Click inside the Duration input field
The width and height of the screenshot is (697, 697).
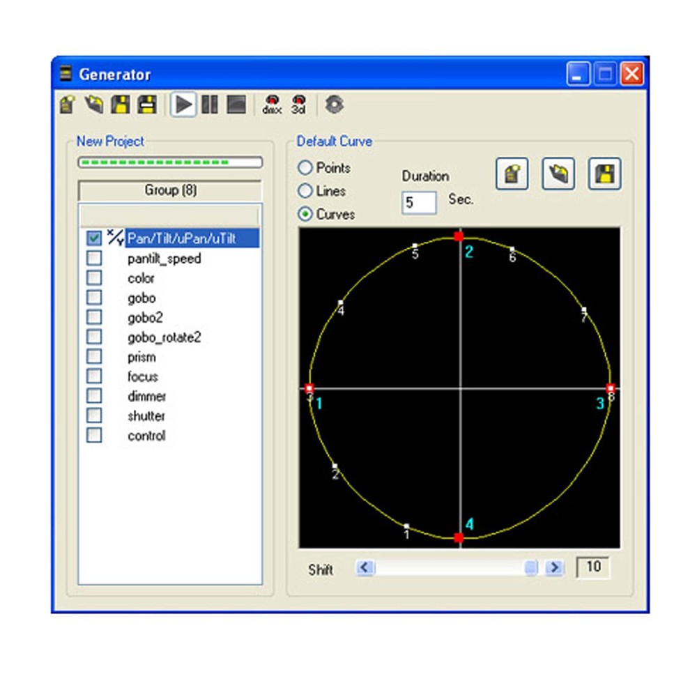pyautogui.click(x=418, y=202)
